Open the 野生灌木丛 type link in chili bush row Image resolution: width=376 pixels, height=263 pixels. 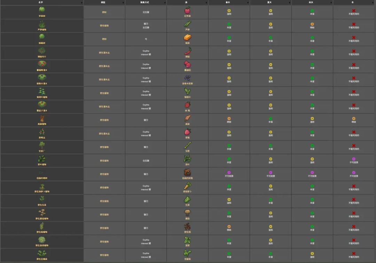tap(104, 53)
